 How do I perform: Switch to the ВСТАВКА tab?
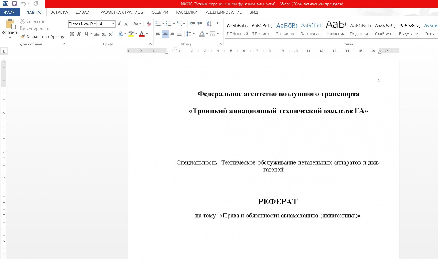coord(59,12)
